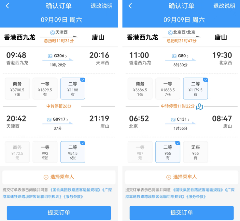240x221 pixels.
Task: Expand the C131 train details chevron
Action: coord(189,120)
